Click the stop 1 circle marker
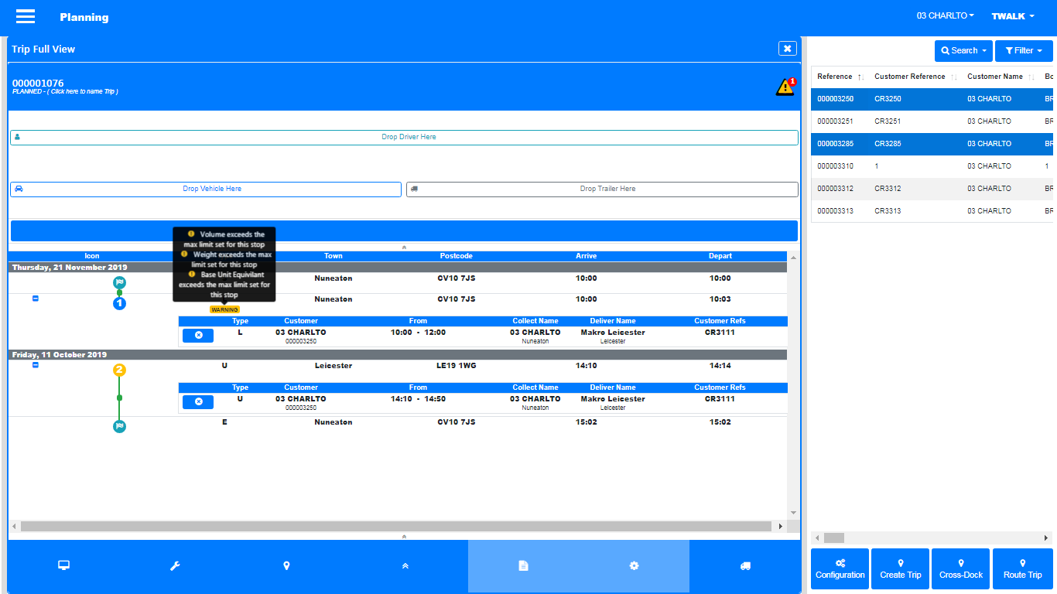Image resolution: width=1057 pixels, height=594 pixels. click(x=119, y=303)
